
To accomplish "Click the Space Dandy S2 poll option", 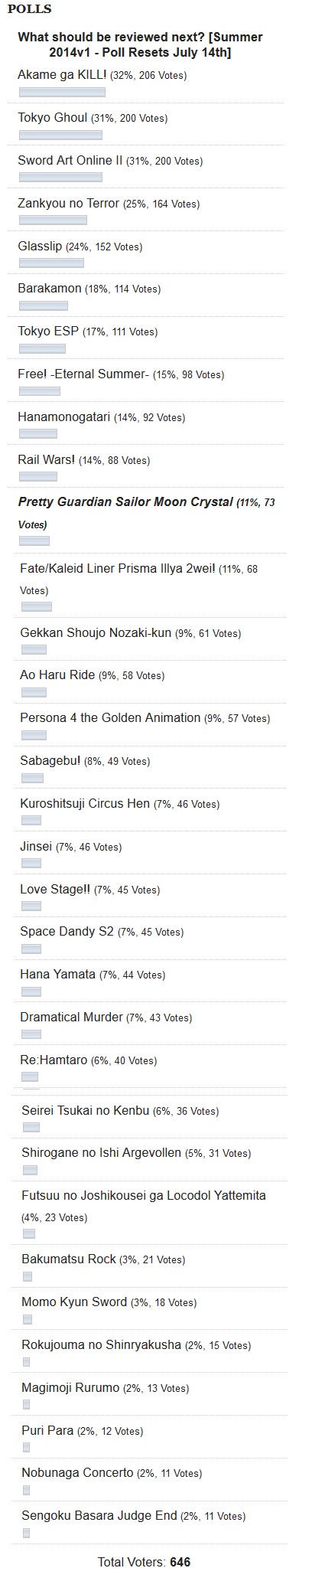I will tap(102, 932).
